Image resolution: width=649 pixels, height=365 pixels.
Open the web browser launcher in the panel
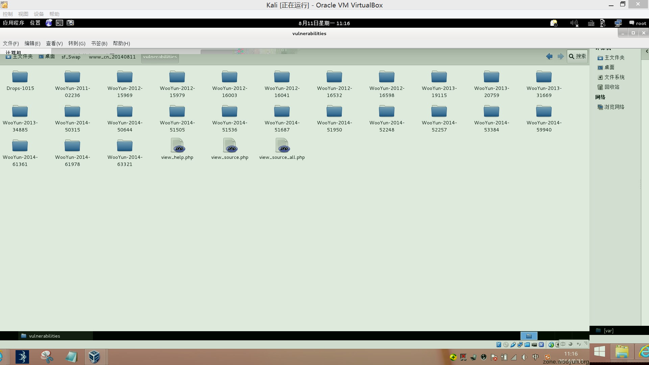(x=49, y=23)
